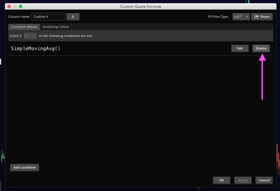Open the FX Price Type LAST dropdown
Screen dimensions: 280x191
[x=241, y=17]
